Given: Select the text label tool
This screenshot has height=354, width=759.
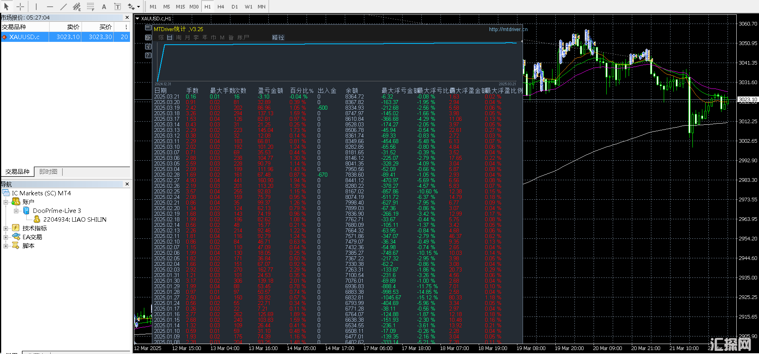Looking at the screenshot, I should (x=118, y=7).
